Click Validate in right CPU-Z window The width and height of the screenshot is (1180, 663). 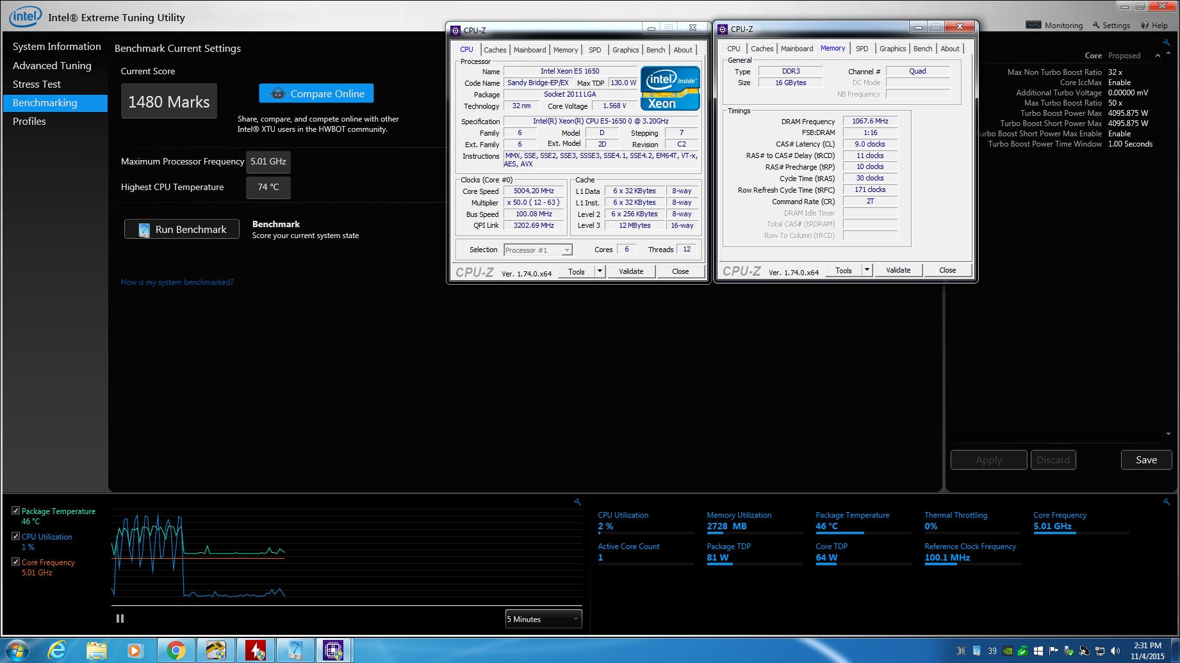[x=898, y=270]
